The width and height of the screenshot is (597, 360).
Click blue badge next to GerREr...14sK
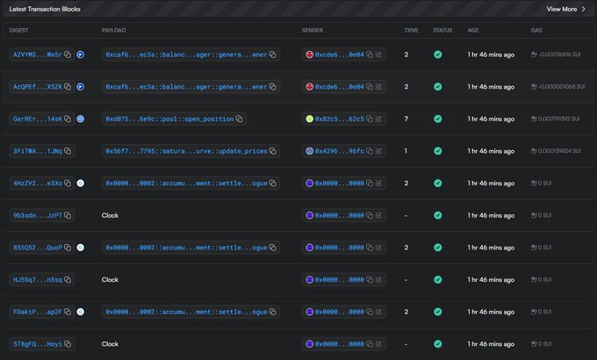(x=81, y=119)
